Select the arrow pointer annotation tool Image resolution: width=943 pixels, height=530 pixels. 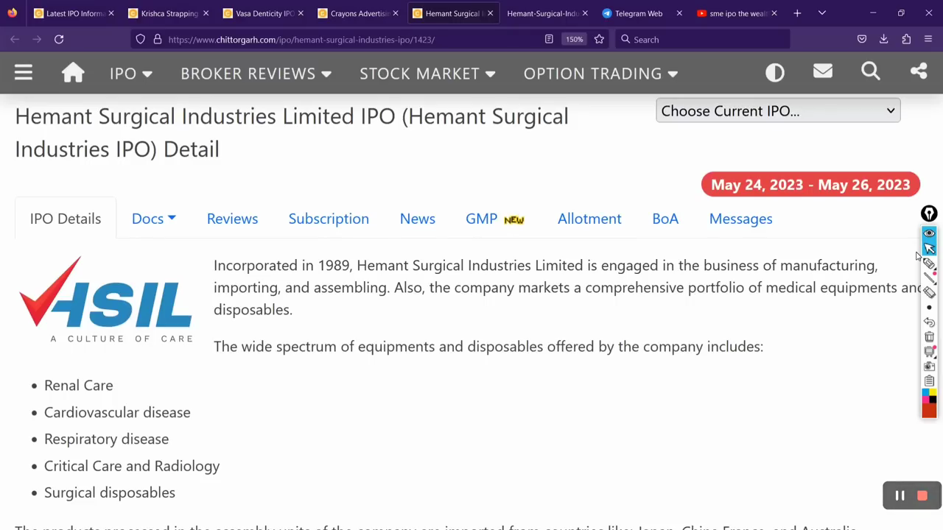pyautogui.click(x=929, y=248)
